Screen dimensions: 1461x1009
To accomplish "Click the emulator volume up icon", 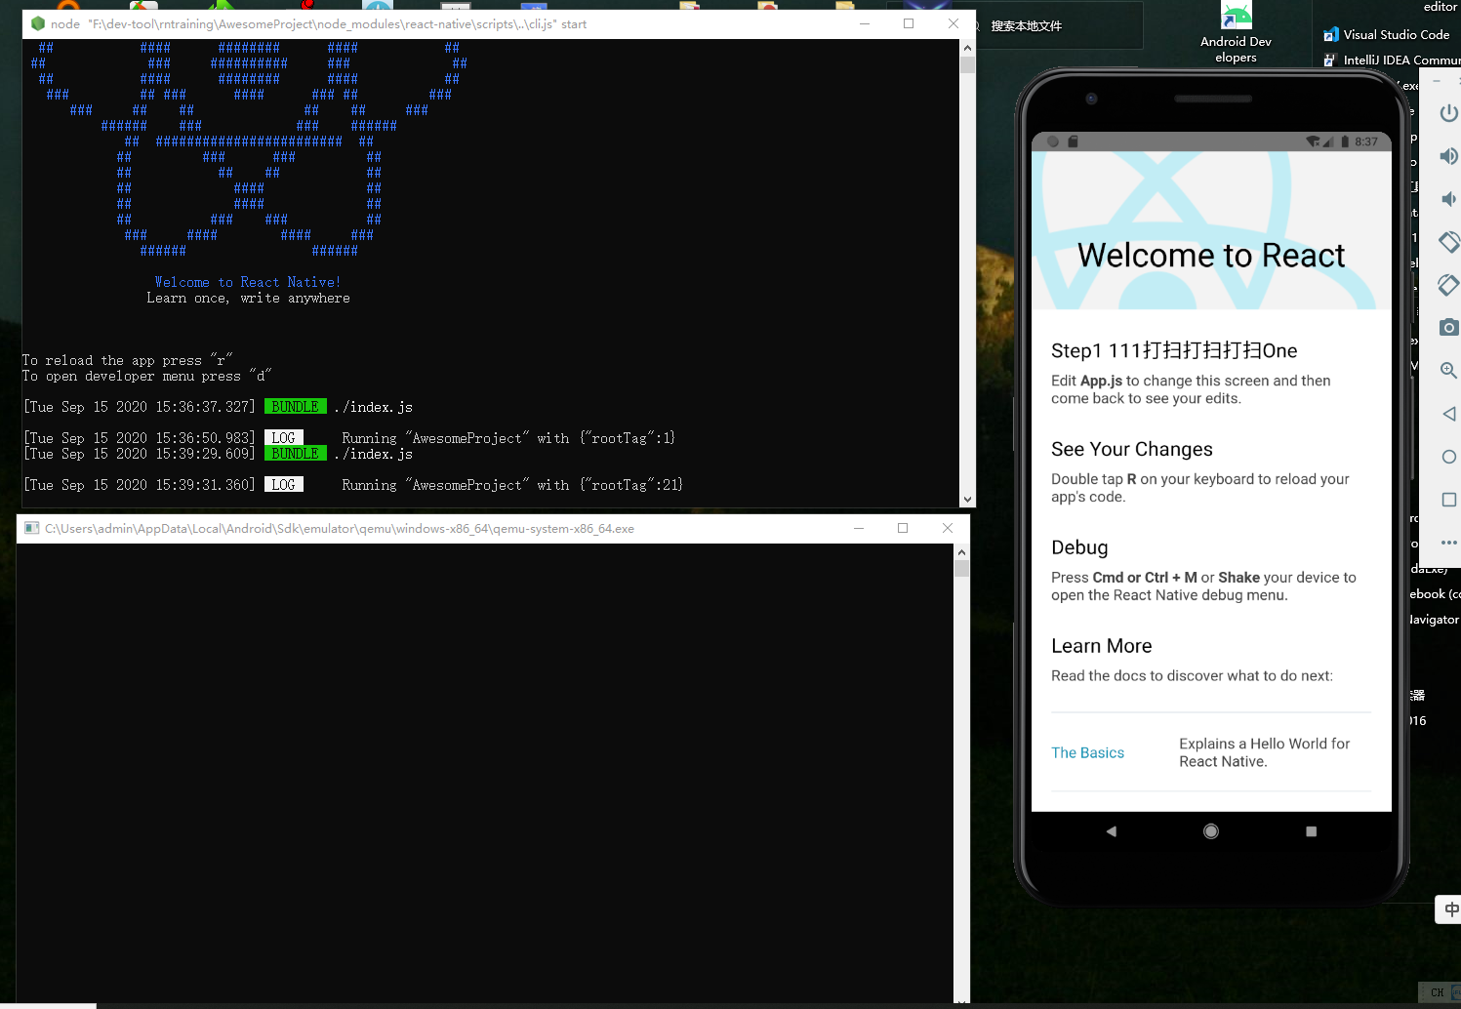I will (x=1449, y=156).
